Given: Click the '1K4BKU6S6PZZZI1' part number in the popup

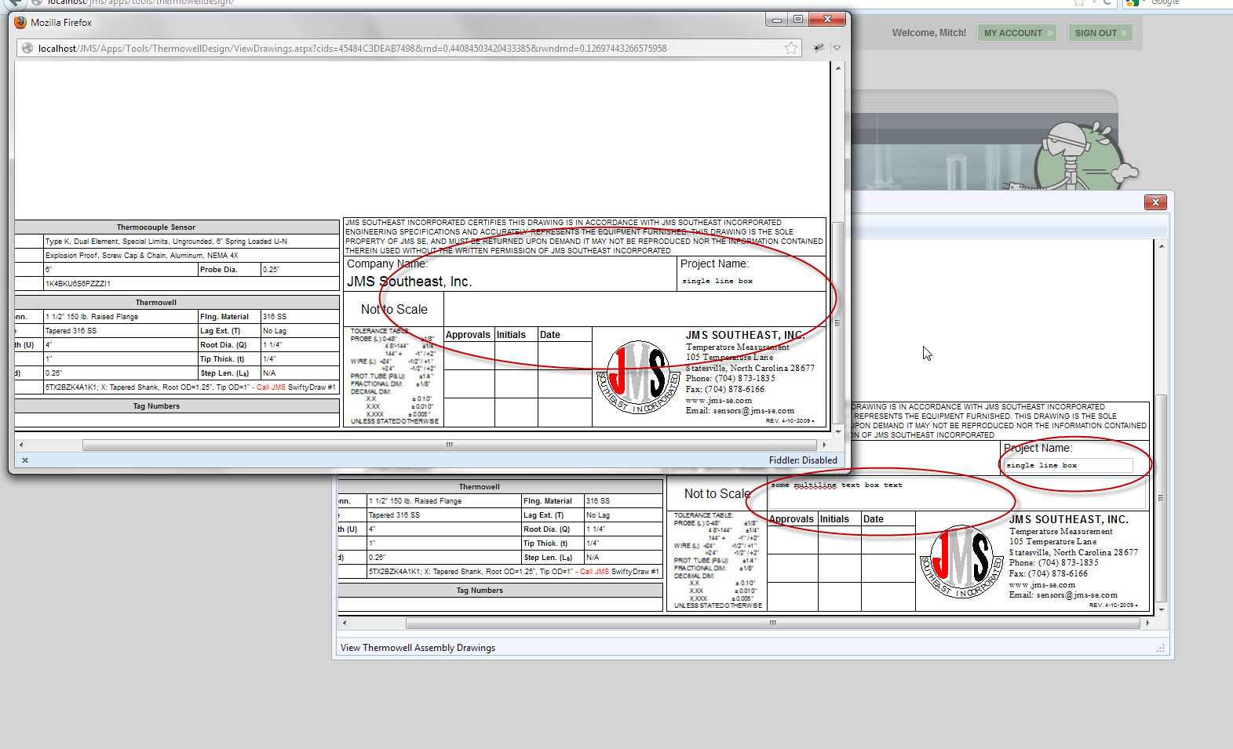Looking at the screenshot, I should point(78,284).
